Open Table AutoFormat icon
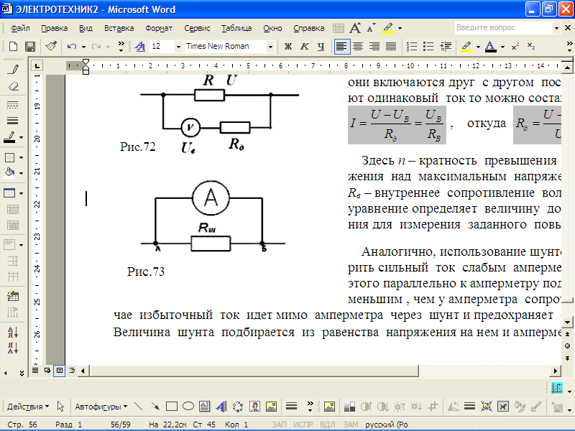Viewport: 575px width, 431px height. 13,296
